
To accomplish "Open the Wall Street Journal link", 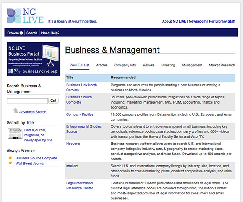I will 30,163.
